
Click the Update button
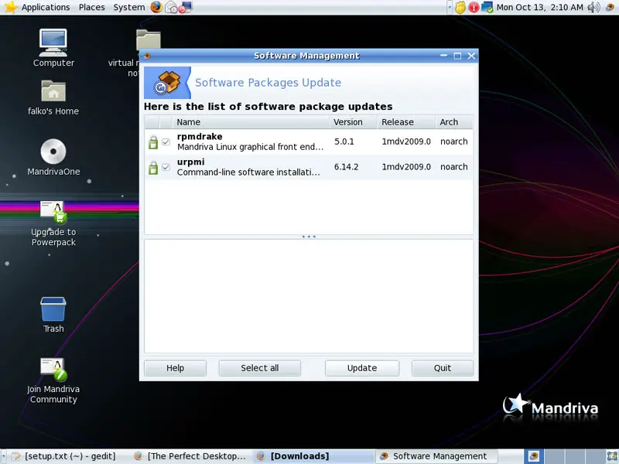point(362,368)
